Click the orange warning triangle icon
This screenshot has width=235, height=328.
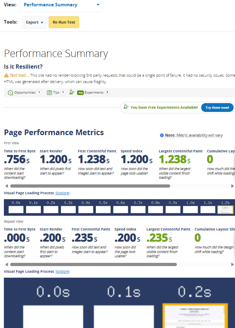click(6, 75)
